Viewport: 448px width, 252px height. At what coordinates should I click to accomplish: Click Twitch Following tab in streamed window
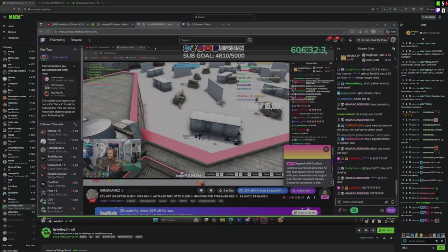(57, 40)
